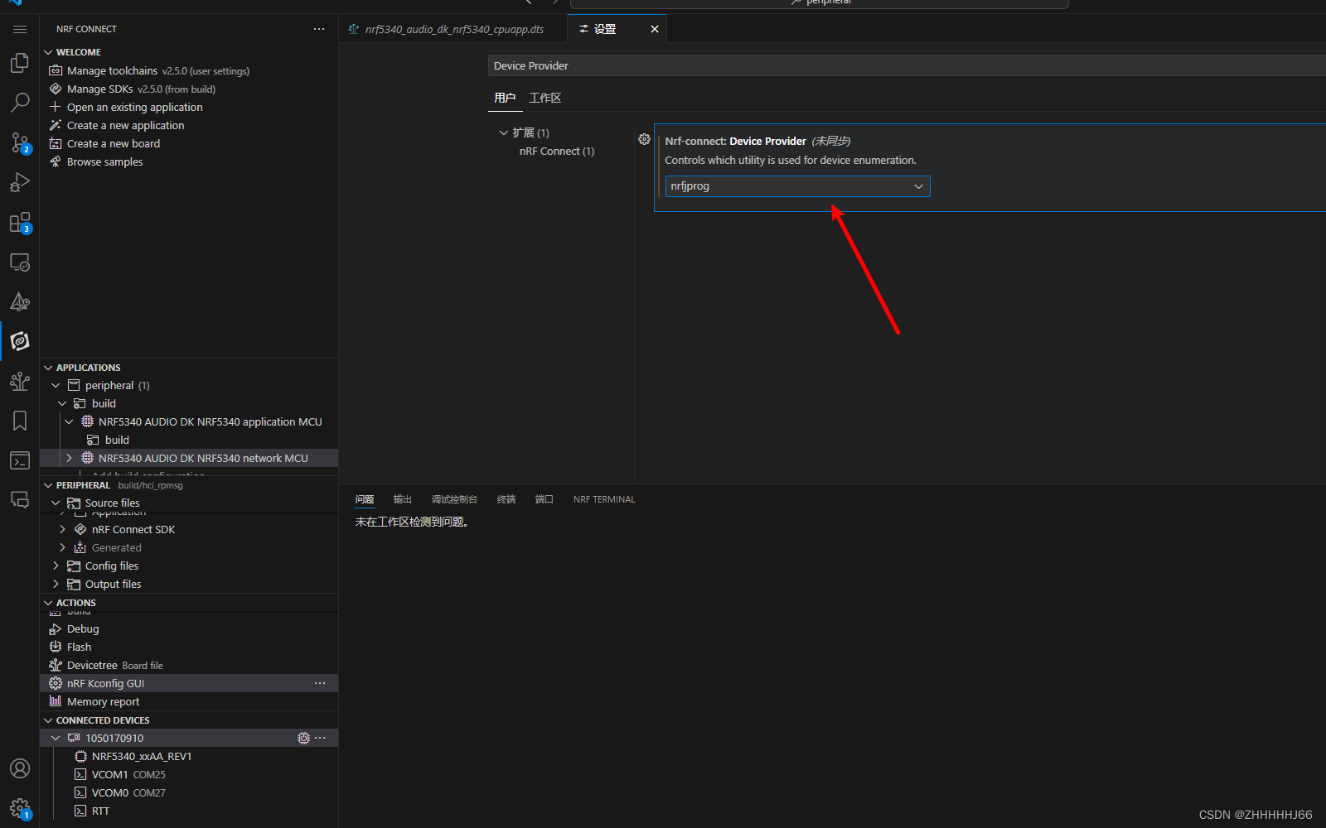Switch to the 终端 panel tab
1326x828 pixels.
(506, 499)
